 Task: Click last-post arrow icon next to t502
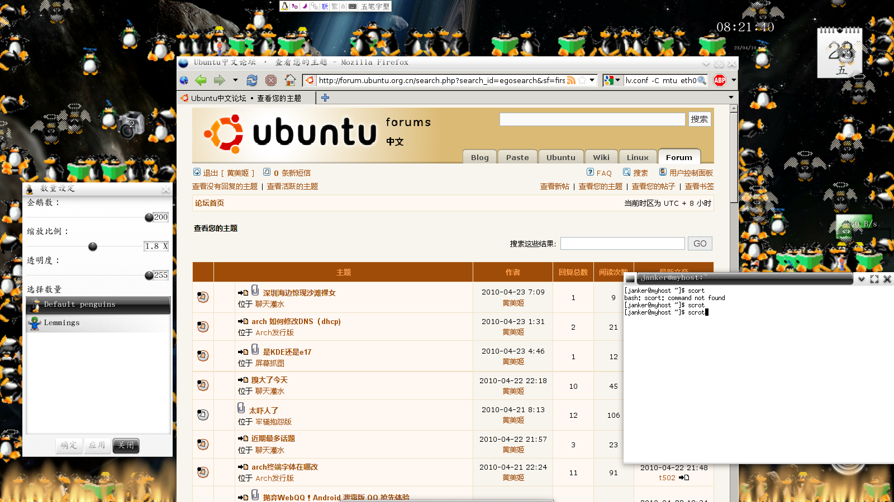click(684, 477)
